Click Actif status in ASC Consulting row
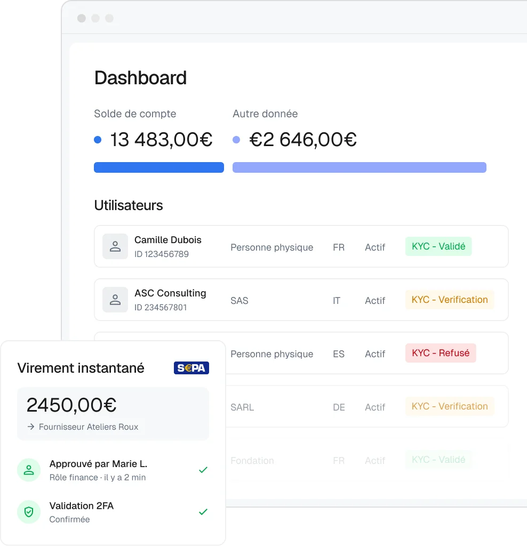This screenshot has height=546, width=527. tap(375, 301)
